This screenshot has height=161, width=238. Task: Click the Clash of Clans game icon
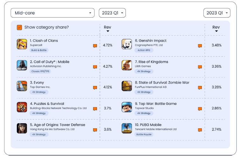point(22,44)
